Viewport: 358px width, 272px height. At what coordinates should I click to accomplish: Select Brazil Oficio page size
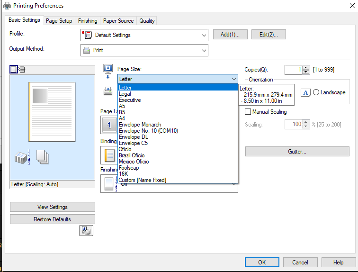pyautogui.click(x=178, y=155)
